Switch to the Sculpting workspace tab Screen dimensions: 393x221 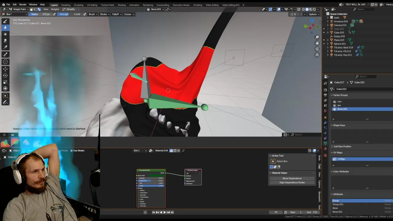[79, 5]
